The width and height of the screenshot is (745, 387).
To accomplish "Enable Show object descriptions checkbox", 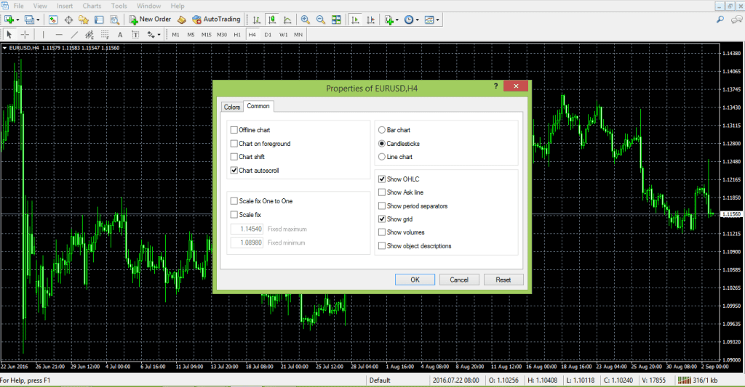I will click(x=381, y=245).
